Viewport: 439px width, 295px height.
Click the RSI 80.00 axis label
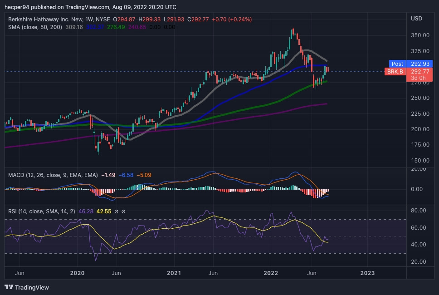(418, 211)
